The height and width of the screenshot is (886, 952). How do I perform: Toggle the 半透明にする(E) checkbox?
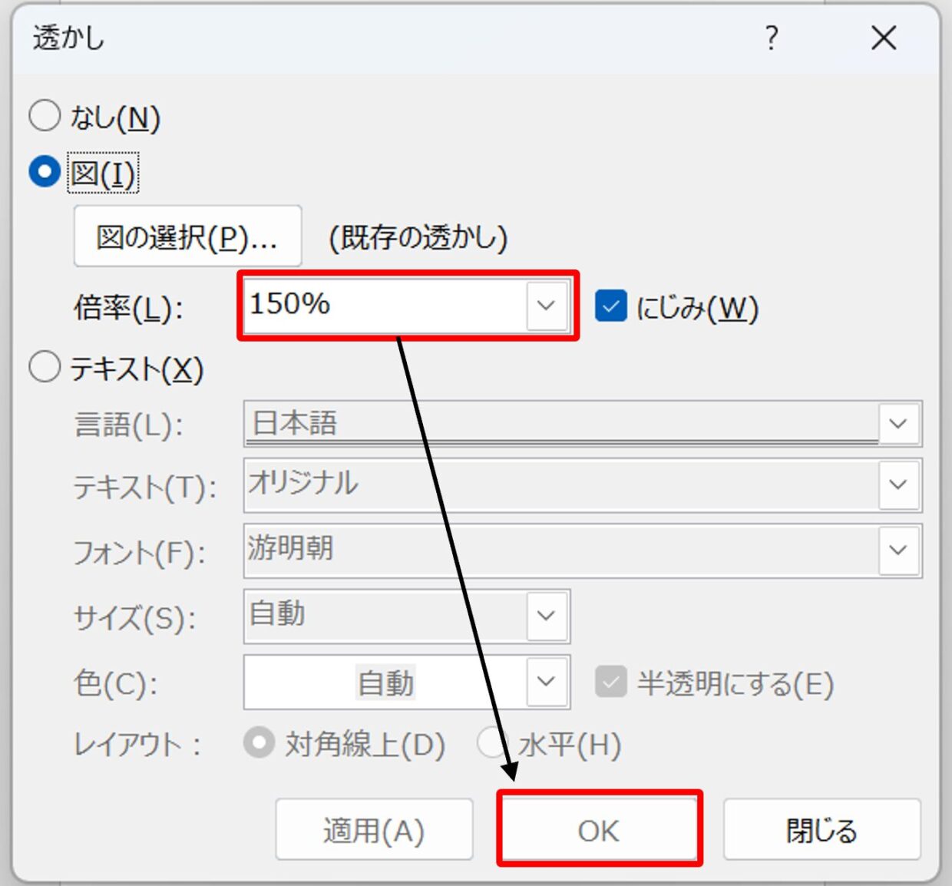pos(611,682)
